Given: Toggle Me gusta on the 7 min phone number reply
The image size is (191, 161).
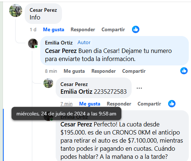Looking at the screenshot, I should [x=90, y=104].
